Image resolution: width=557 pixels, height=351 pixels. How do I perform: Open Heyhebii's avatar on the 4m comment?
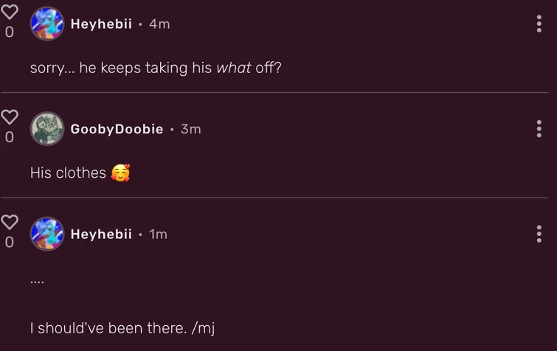click(x=46, y=24)
